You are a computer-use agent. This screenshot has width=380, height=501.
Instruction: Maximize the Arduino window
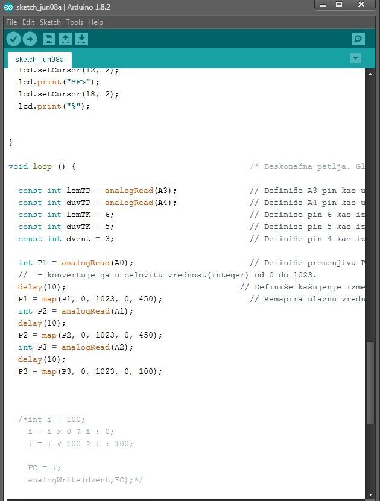point(339,5)
